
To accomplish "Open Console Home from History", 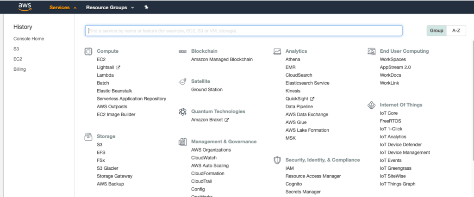I will pos(29,39).
